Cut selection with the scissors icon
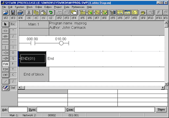Viewport: 169px width, 118px height. pyautogui.click(x=29, y=13)
